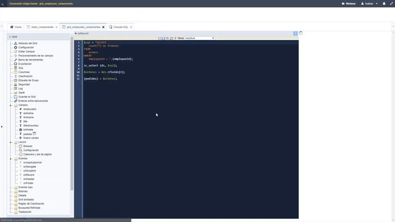
Task: Select the titleofcourtesy field
Action: point(31,126)
